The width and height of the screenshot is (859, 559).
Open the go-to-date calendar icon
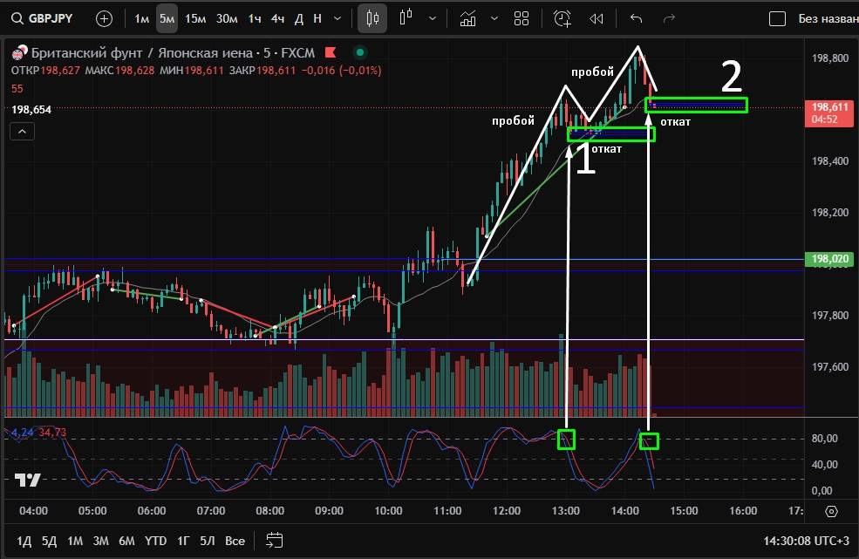click(274, 540)
